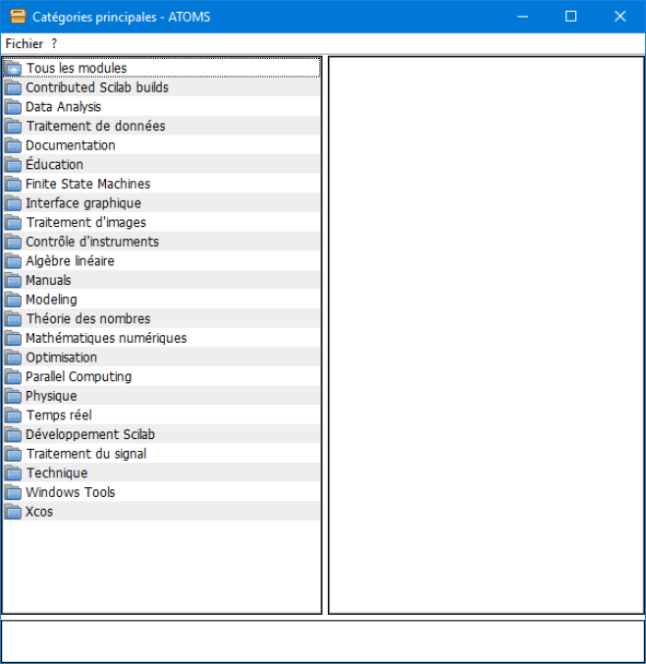Open 'Développement Scilab' category text
The height and width of the screenshot is (664, 646).
coord(90,434)
